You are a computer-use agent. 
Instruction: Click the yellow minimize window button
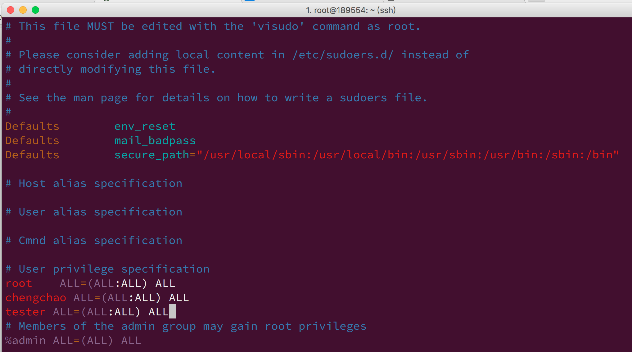tap(23, 10)
